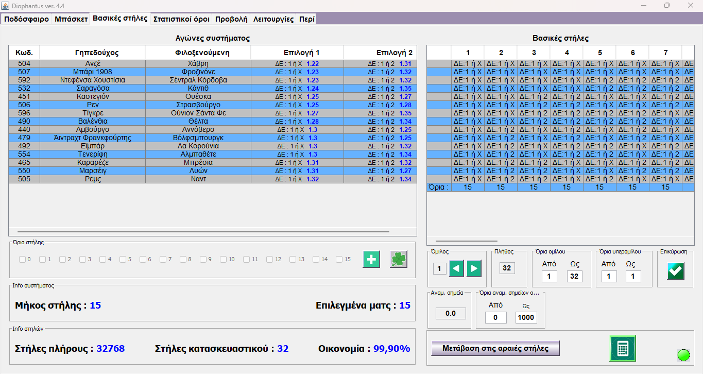Click expected points value field 0.0
This screenshot has width=703, height=374.
[x=451, y=313]
